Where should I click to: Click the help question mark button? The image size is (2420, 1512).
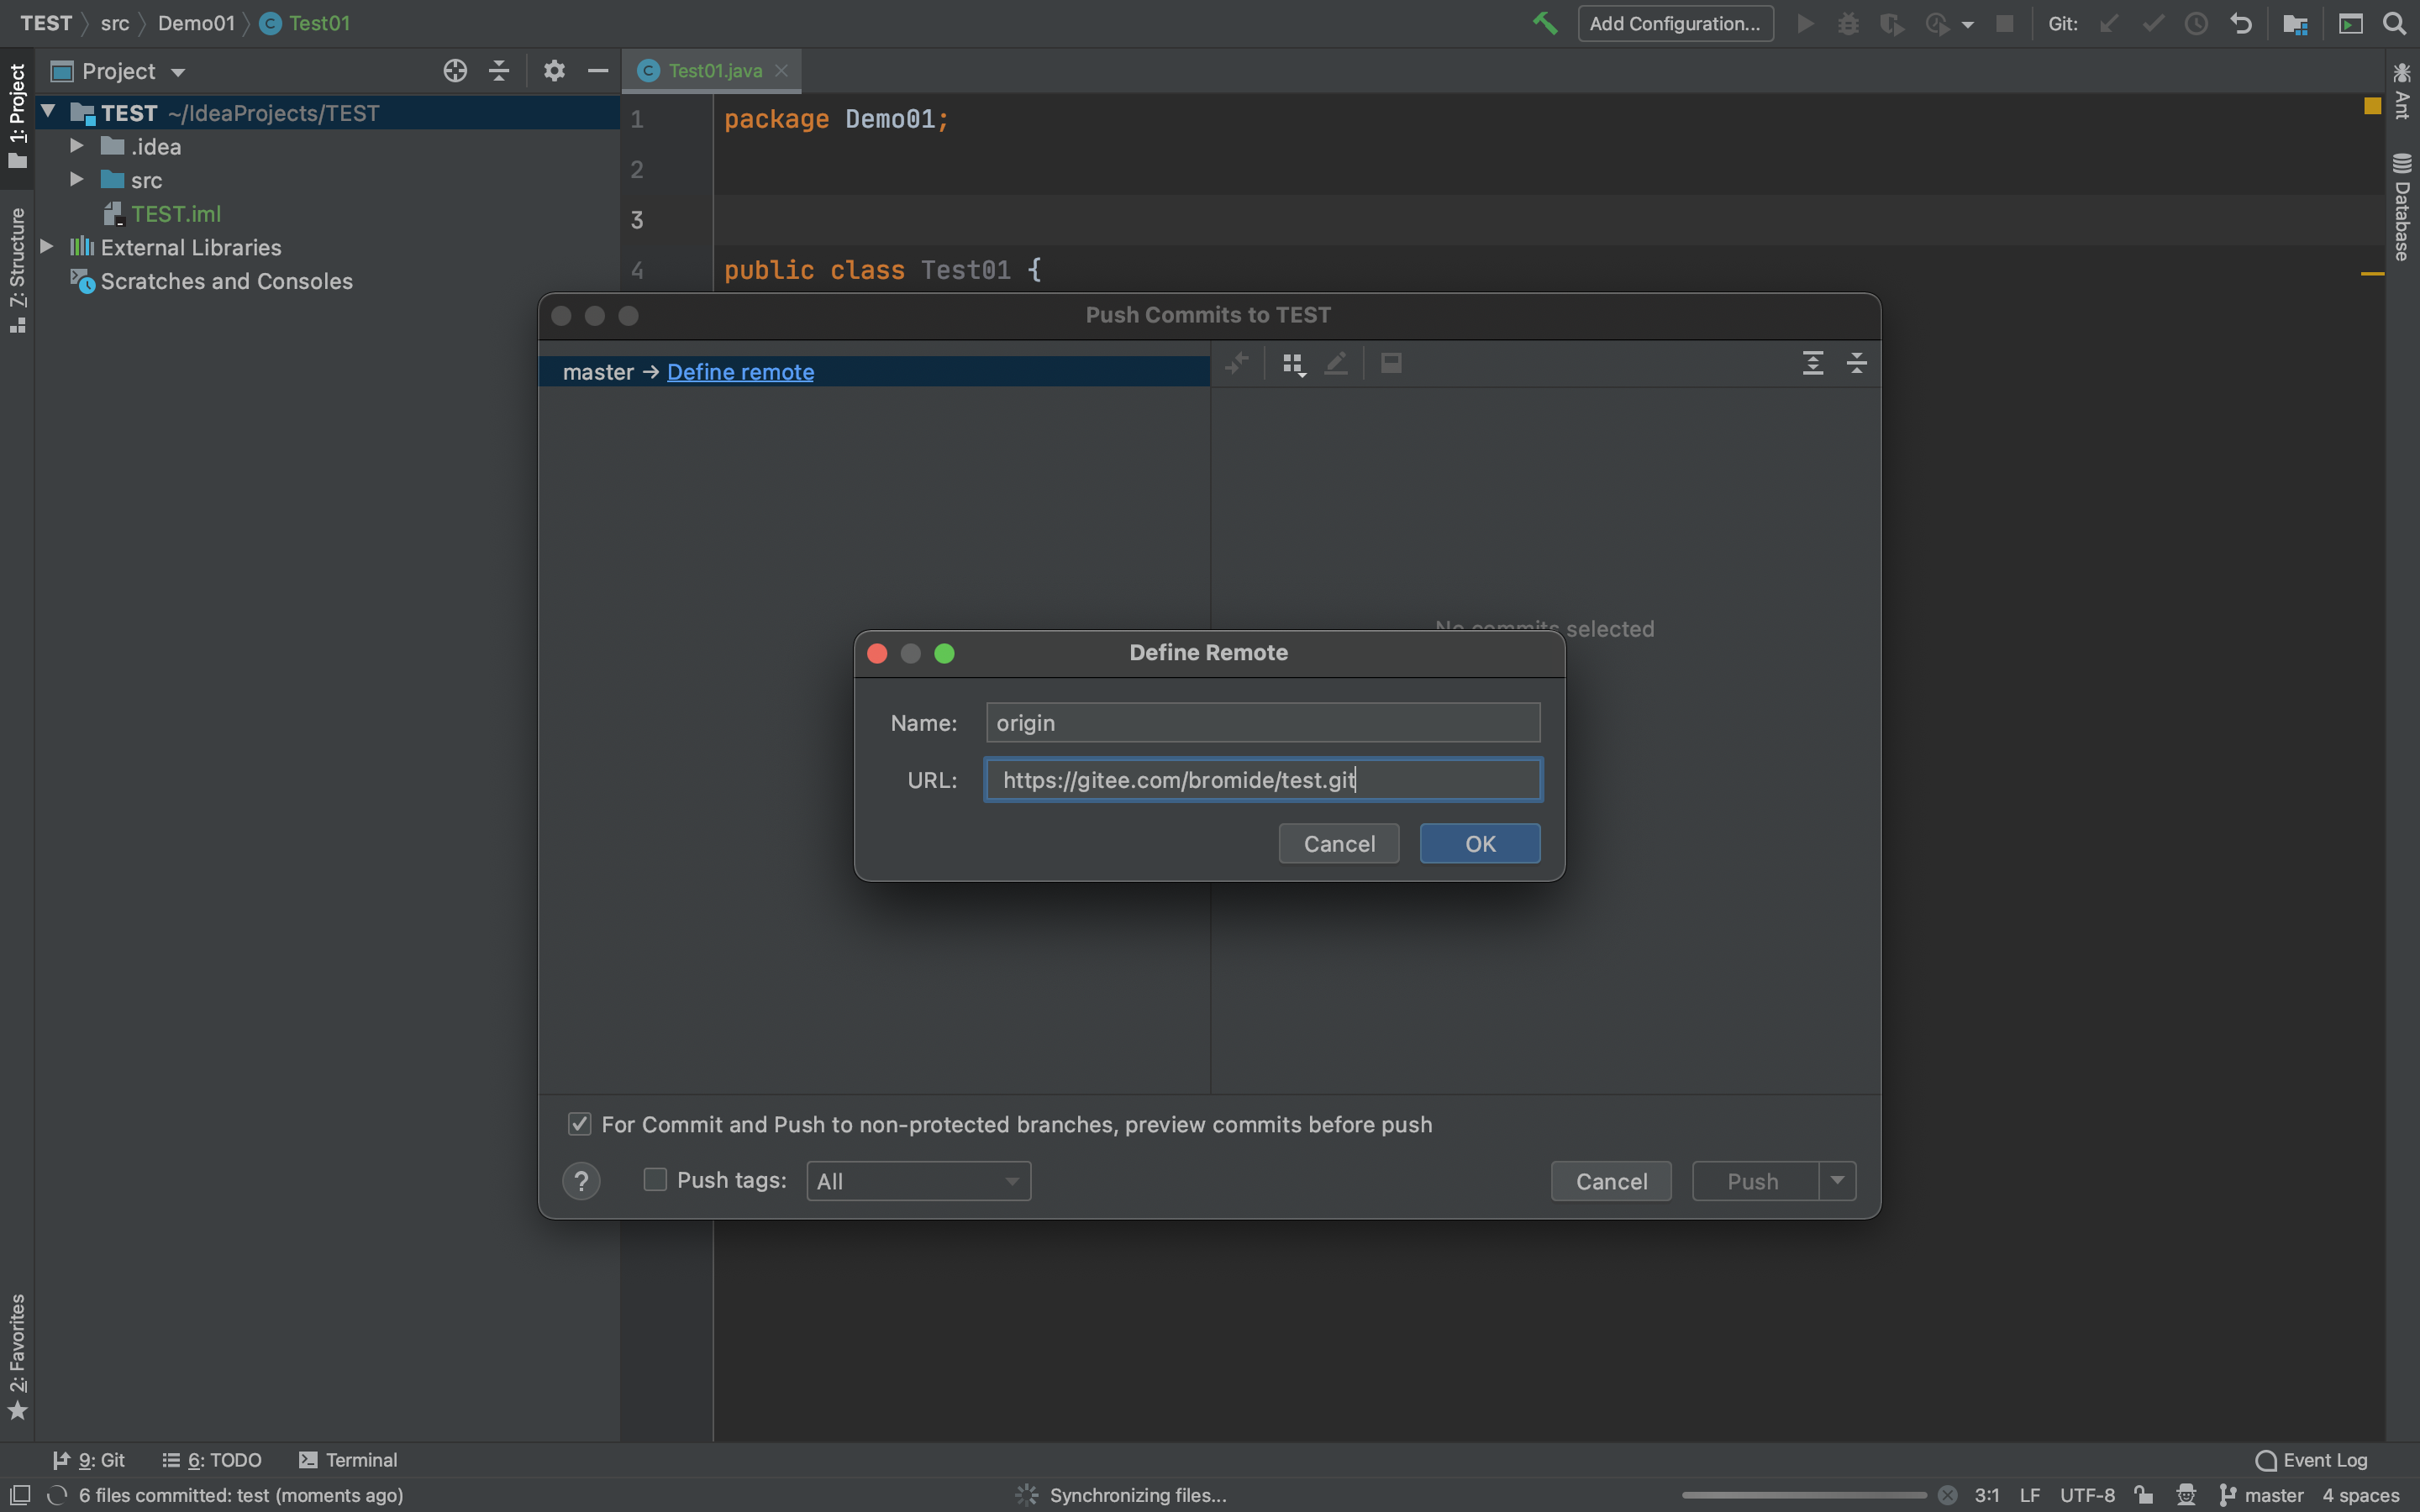coord(581,1181)
